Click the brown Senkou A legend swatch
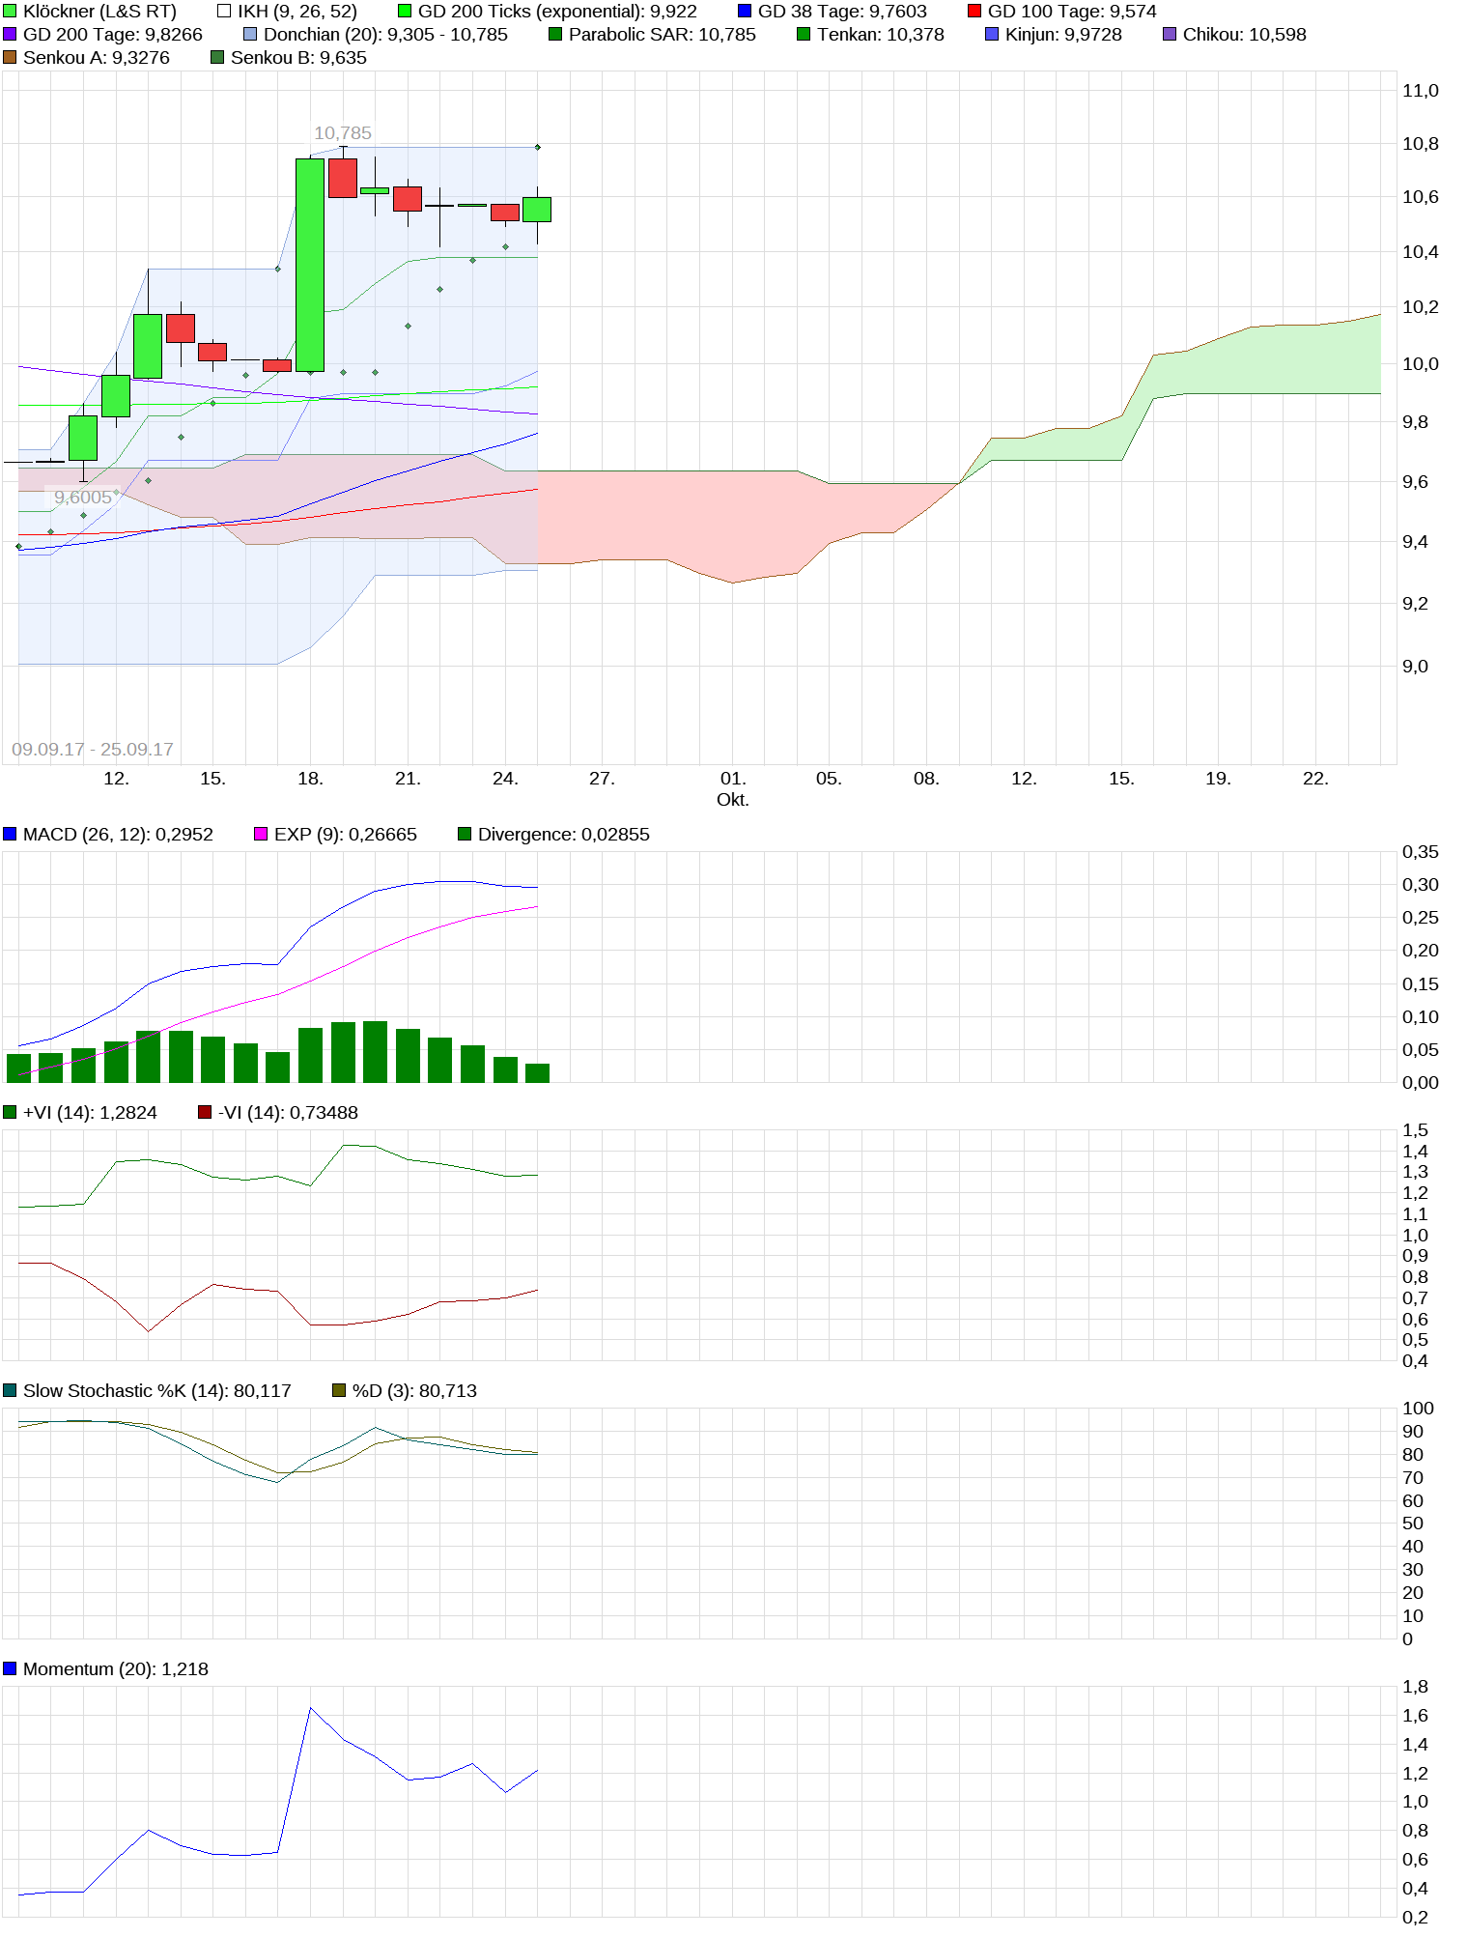 tap(10, 58)
